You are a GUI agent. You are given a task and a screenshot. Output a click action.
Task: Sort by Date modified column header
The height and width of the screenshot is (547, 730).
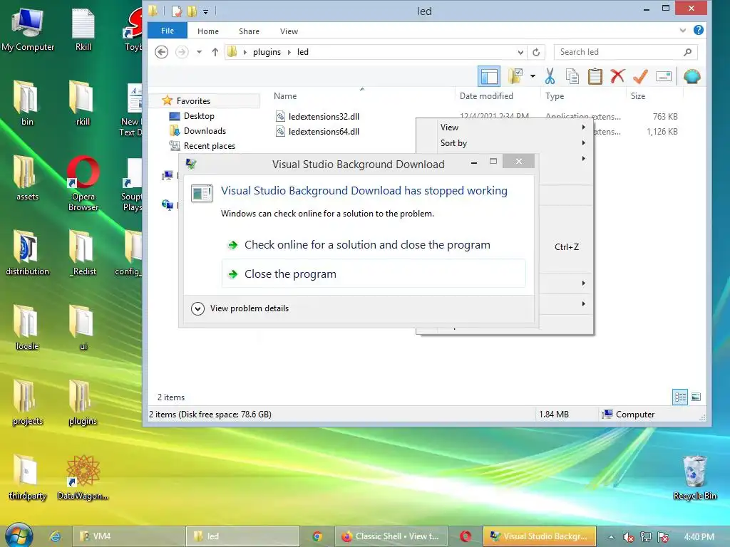click(486, 96)
